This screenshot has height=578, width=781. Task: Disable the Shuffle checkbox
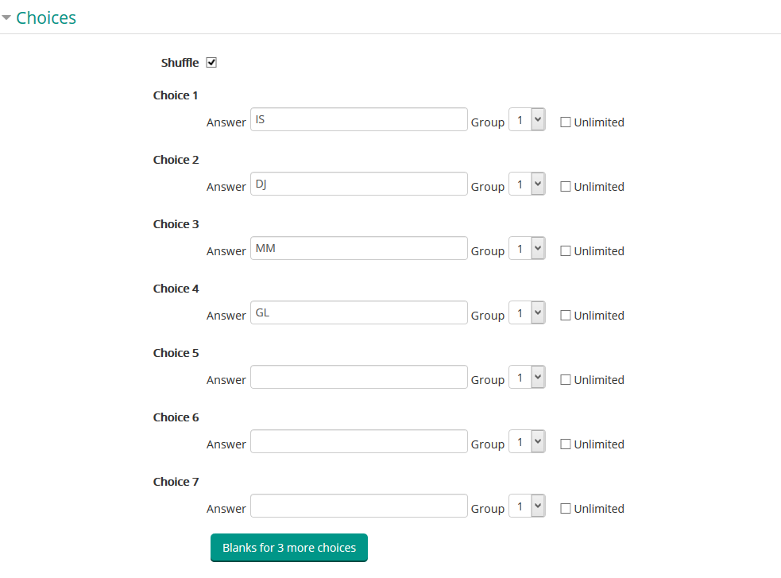(211, 62)
